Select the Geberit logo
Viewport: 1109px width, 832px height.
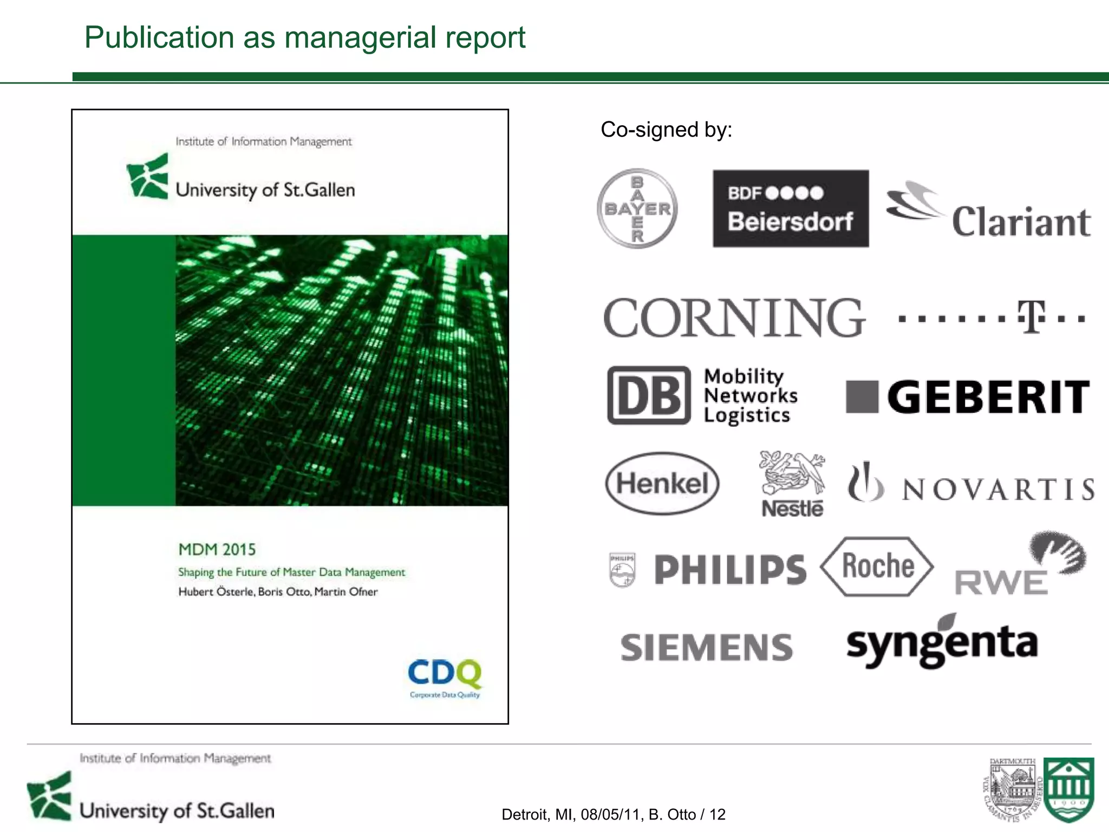click(968, 396)
